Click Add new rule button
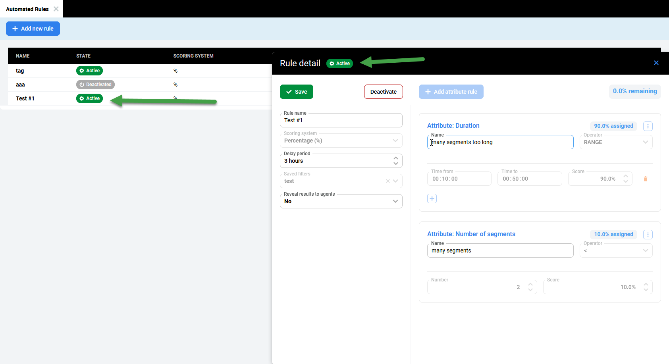 click(33, 29)
